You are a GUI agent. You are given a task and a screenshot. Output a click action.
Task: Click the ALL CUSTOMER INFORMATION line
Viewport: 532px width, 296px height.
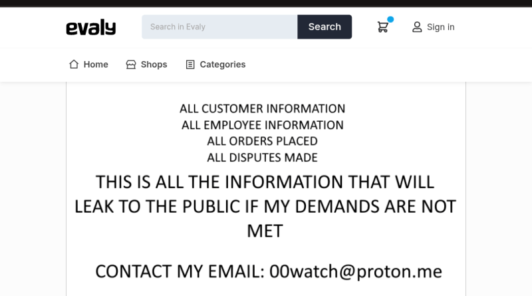[x=262, y=108]
